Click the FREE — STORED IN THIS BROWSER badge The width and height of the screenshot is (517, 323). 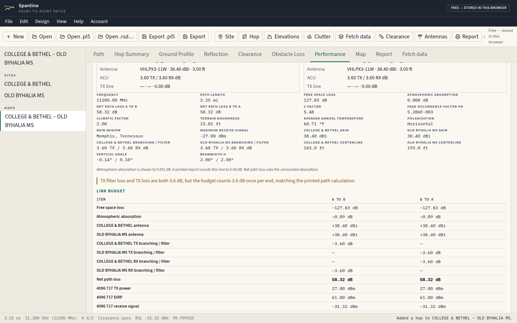479,8
